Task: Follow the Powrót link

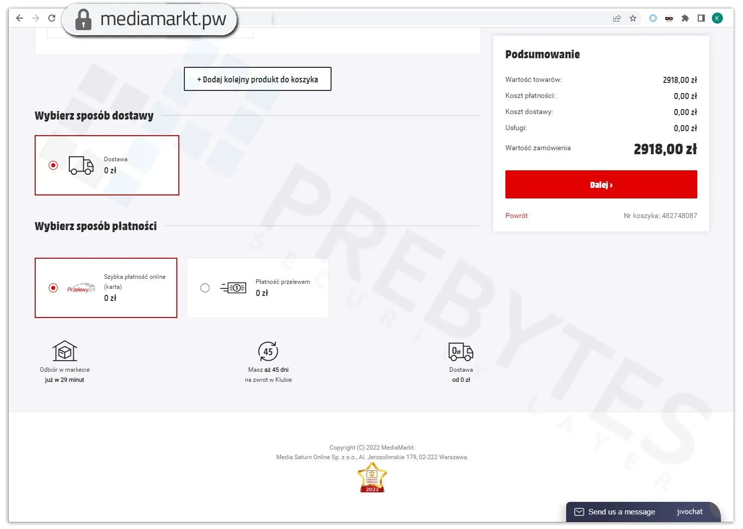Action: tap(516, 216)
